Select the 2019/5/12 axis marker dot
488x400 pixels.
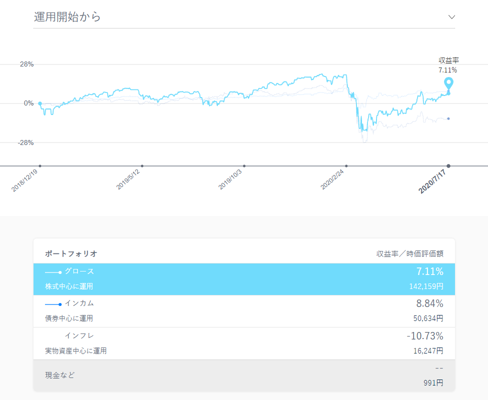click(x=142, y=166)
